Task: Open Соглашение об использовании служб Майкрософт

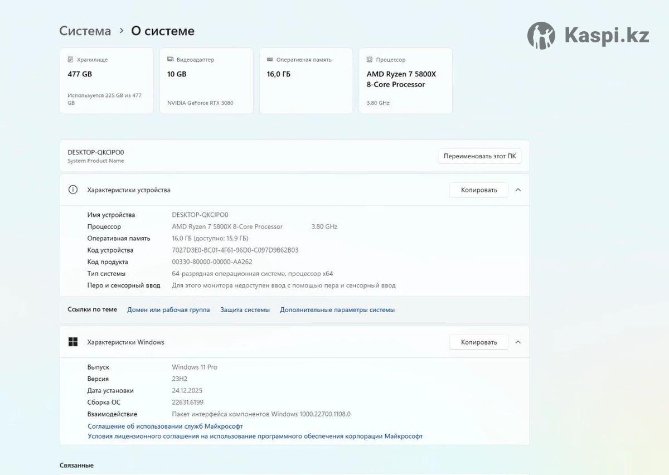Action: coord(165,426)
